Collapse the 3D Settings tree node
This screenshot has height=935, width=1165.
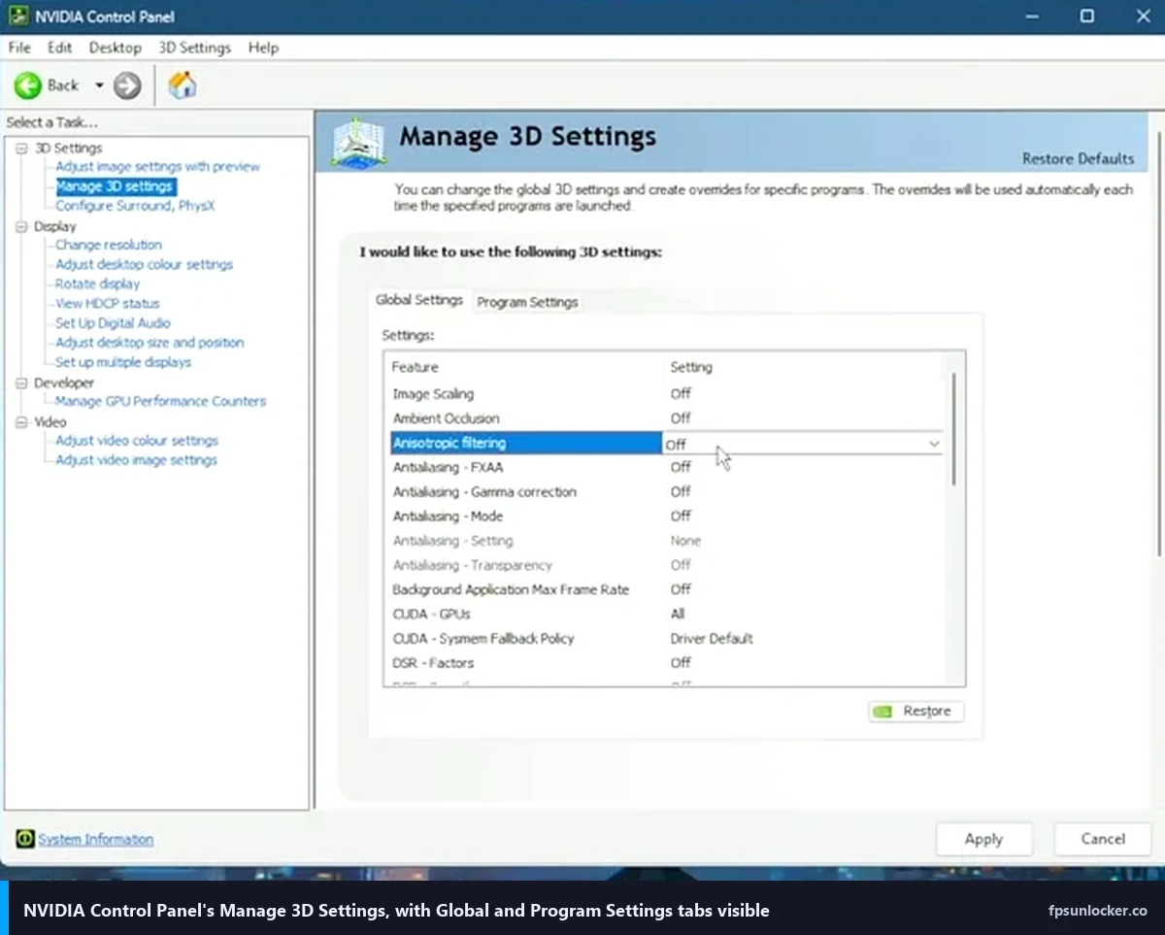coord(21,148)
